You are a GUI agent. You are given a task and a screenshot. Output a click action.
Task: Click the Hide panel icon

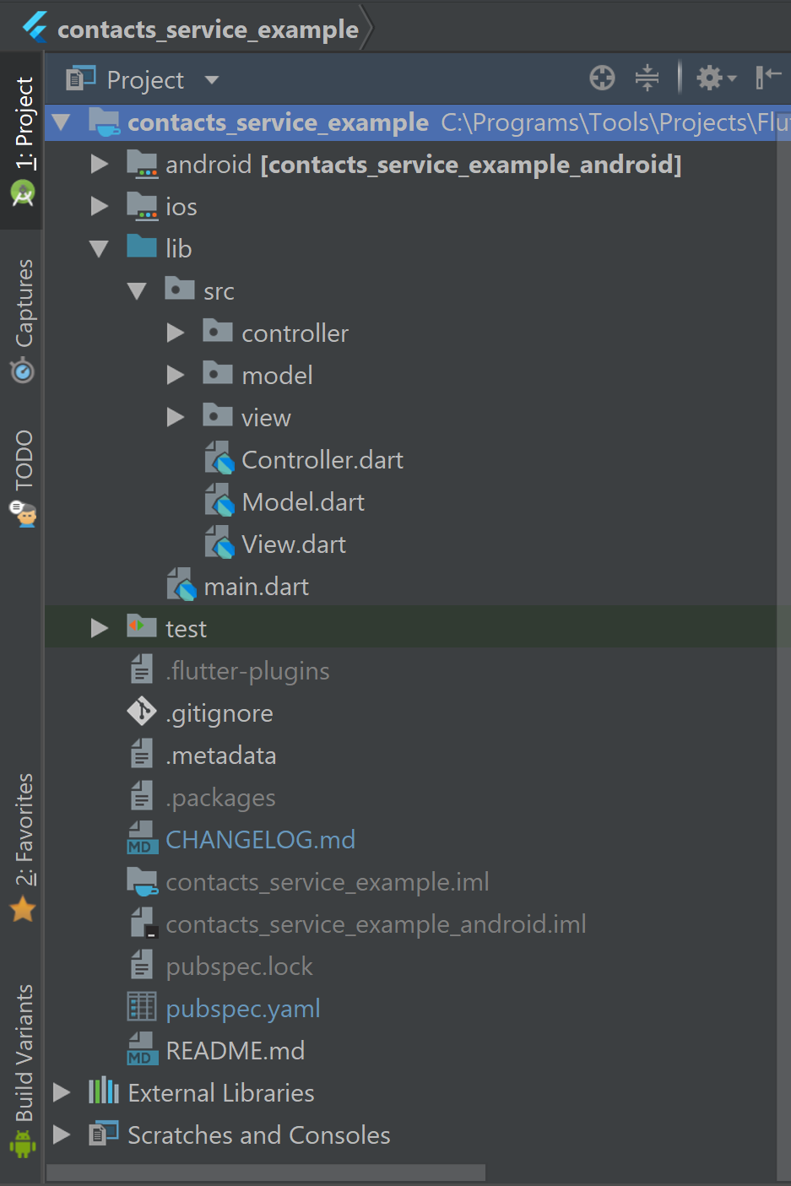click(x=767, y=79)
